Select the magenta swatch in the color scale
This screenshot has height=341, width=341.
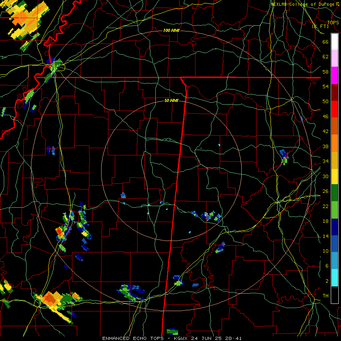click(x=335, y=75)
